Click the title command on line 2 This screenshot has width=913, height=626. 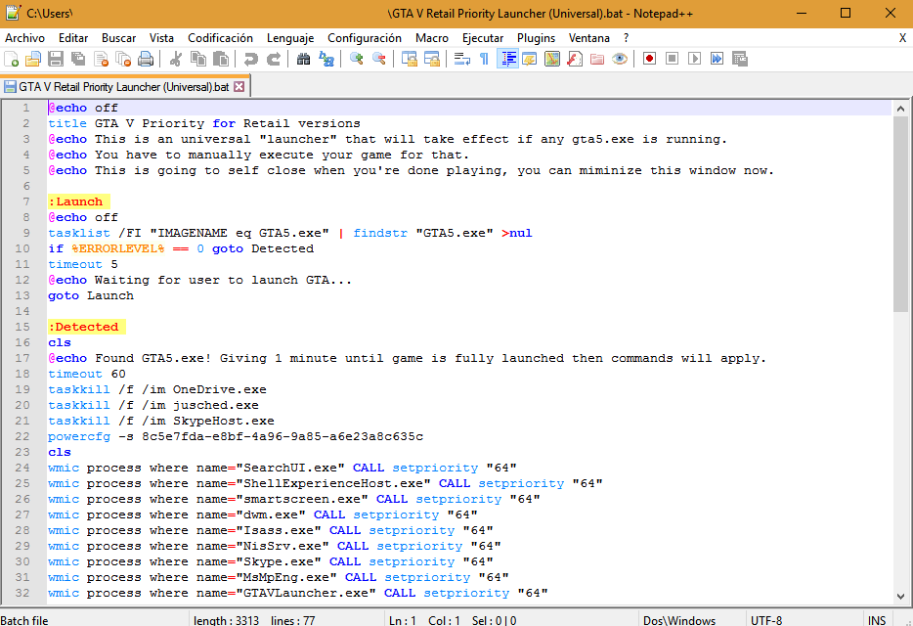tap(67, 123)
